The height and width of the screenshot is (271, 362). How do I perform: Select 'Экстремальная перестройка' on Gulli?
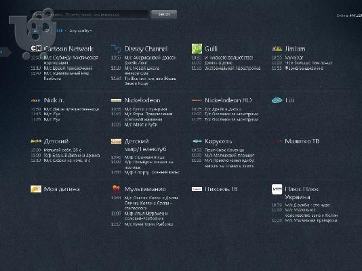coord(233,68)
